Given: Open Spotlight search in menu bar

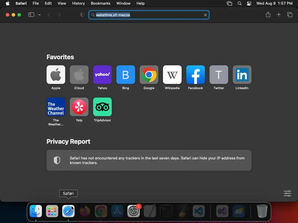Looking at the screenshot, I should (x=240, y=3).
